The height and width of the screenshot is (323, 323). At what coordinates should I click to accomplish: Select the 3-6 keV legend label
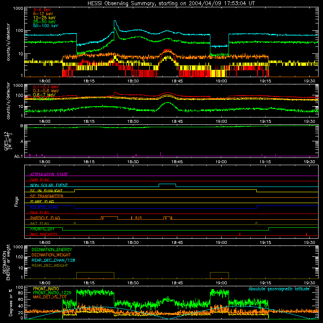coord(42,10)
